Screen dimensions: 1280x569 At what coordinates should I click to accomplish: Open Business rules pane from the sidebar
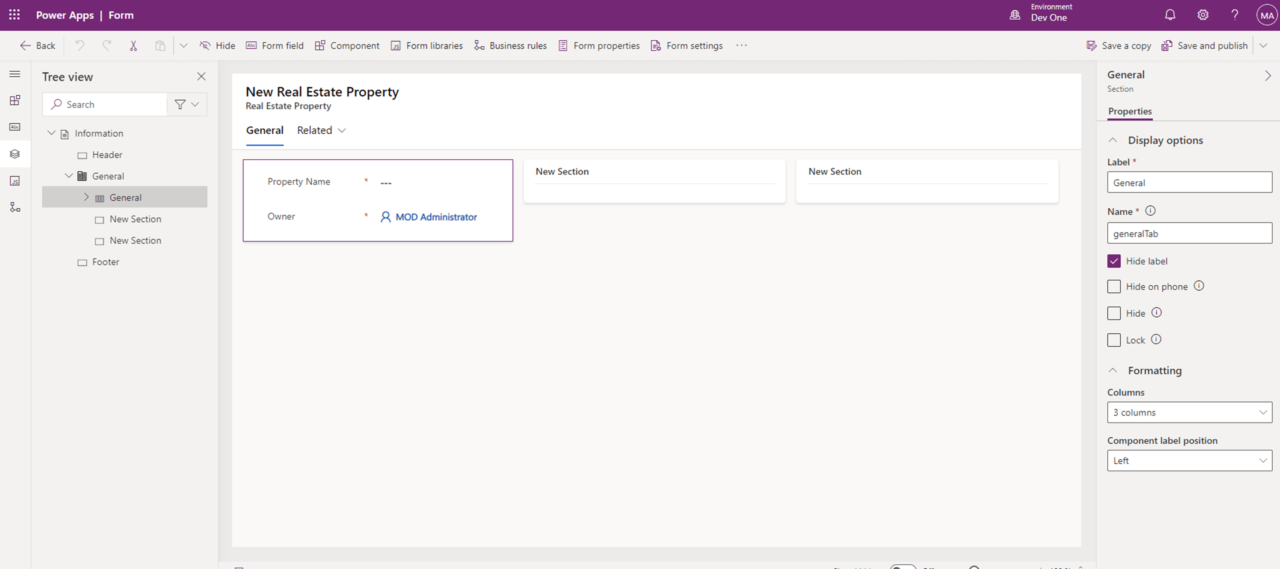pos(15,207)
